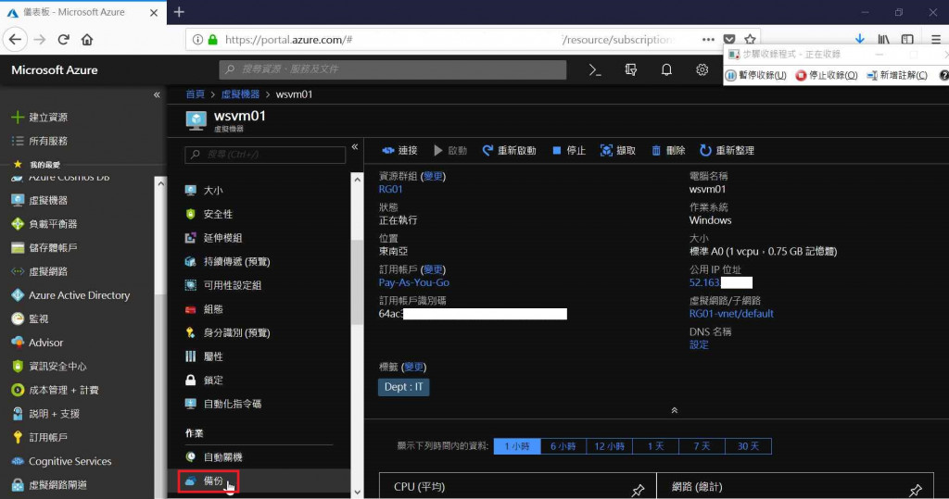Click 重新整理 to refresh the VM overview
The width and height of the screenshot is (949, 499).
pos(727,151)
